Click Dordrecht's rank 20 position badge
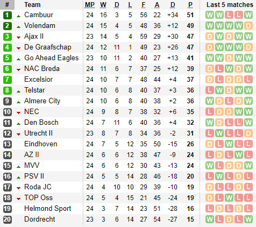Screen dimensions: 256x227 (x=8, y=219)
